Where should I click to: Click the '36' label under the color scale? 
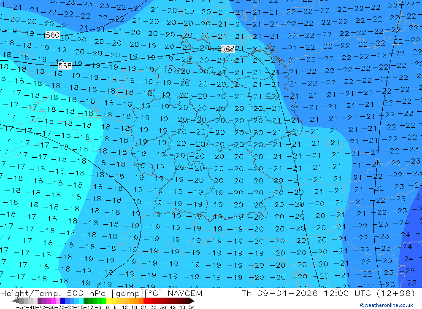click(x=163, y=307)
